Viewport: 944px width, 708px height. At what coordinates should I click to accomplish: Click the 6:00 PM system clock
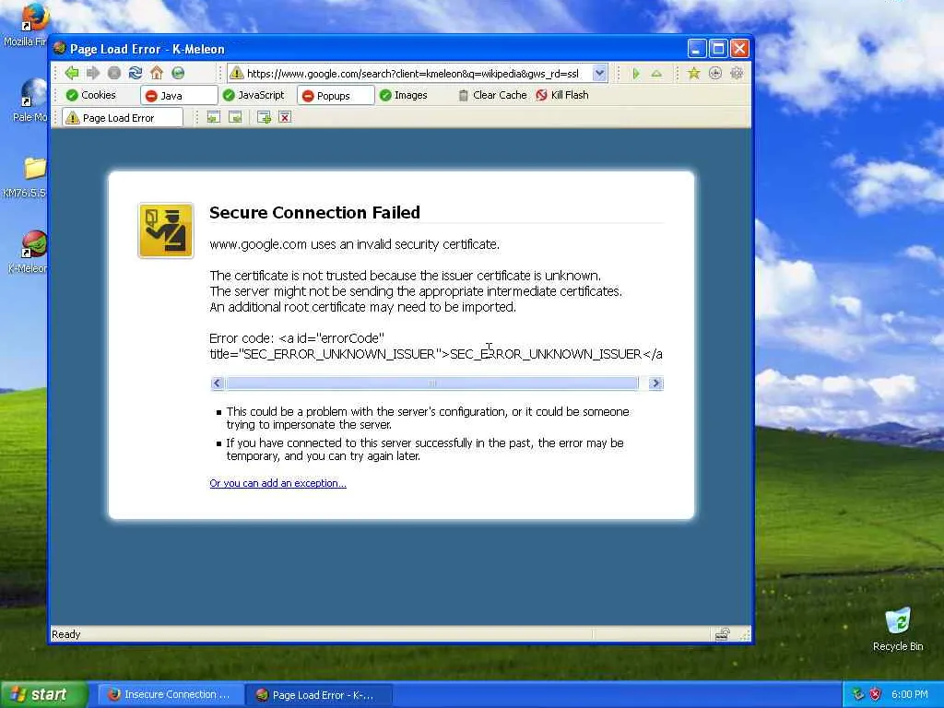(910, 694)
